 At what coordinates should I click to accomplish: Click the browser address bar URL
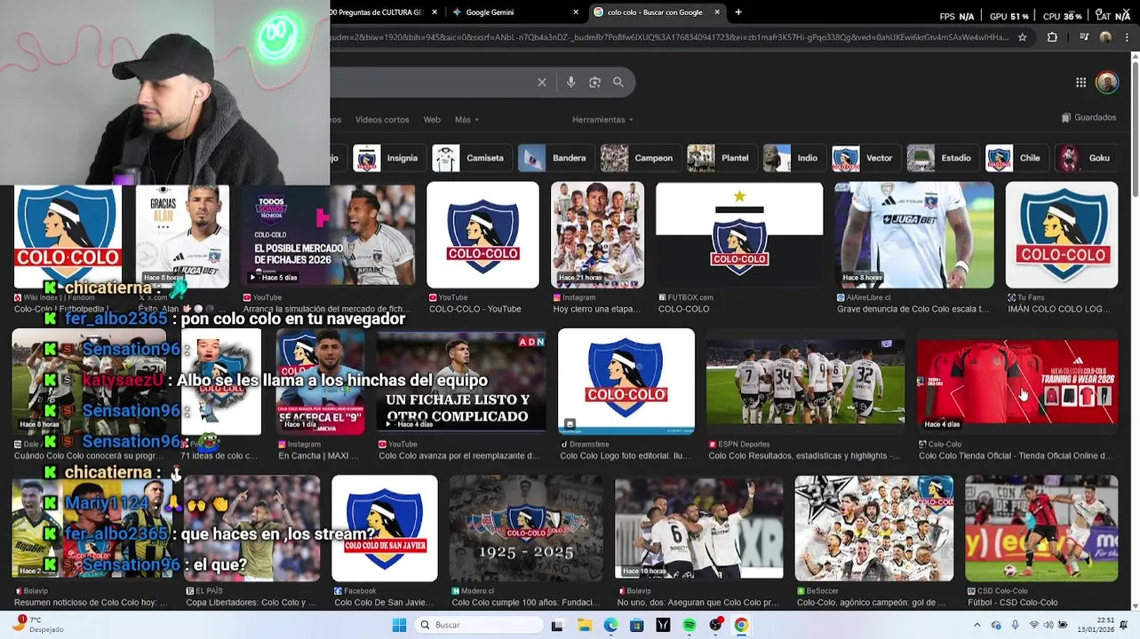[670, 37]
